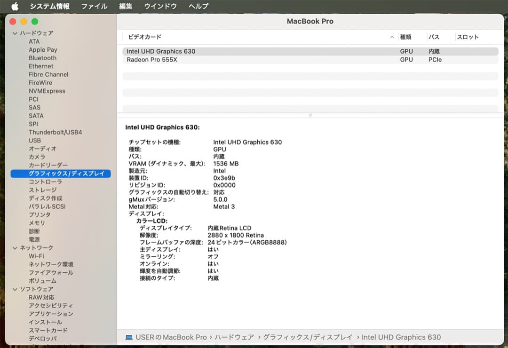Click the バス column header
508x348 pixels.
click(434, 37)
